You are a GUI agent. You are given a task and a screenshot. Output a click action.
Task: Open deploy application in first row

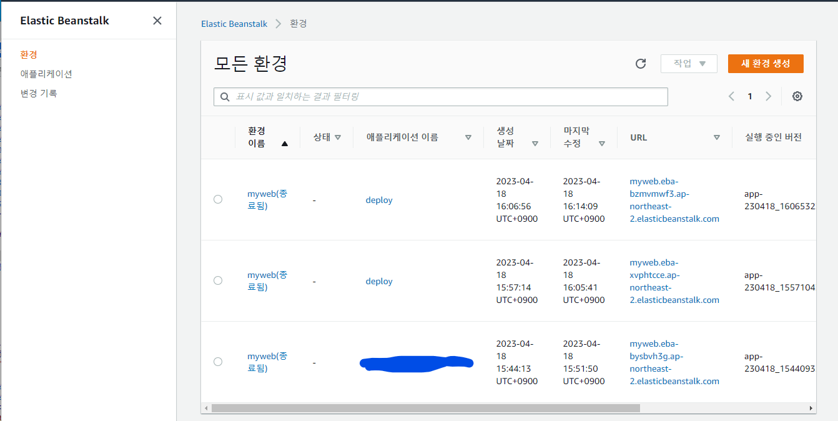coord(379,200)
